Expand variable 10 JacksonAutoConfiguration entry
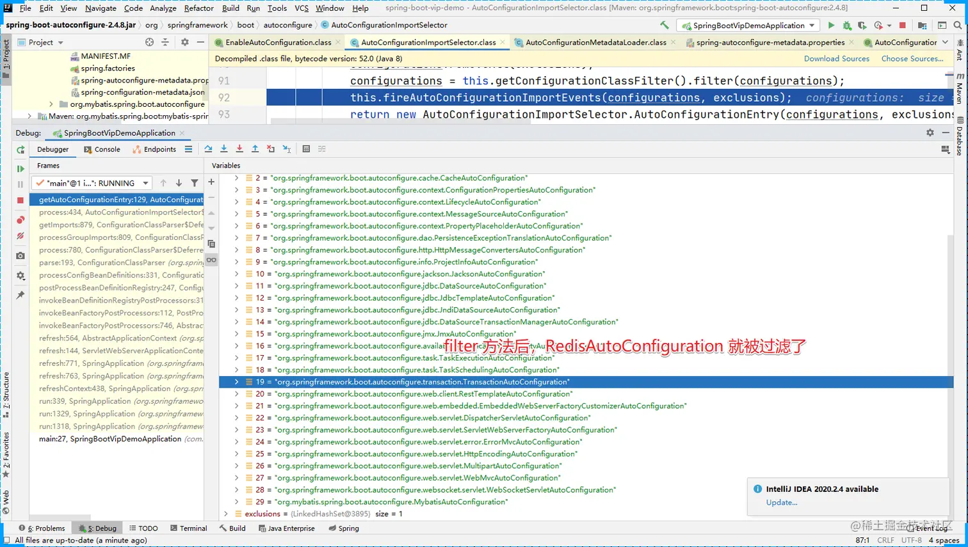968x547 pixels. pyautogui.click(x=236, y=274)
